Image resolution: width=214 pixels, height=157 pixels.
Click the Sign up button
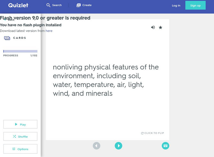[x=195, y=5]
